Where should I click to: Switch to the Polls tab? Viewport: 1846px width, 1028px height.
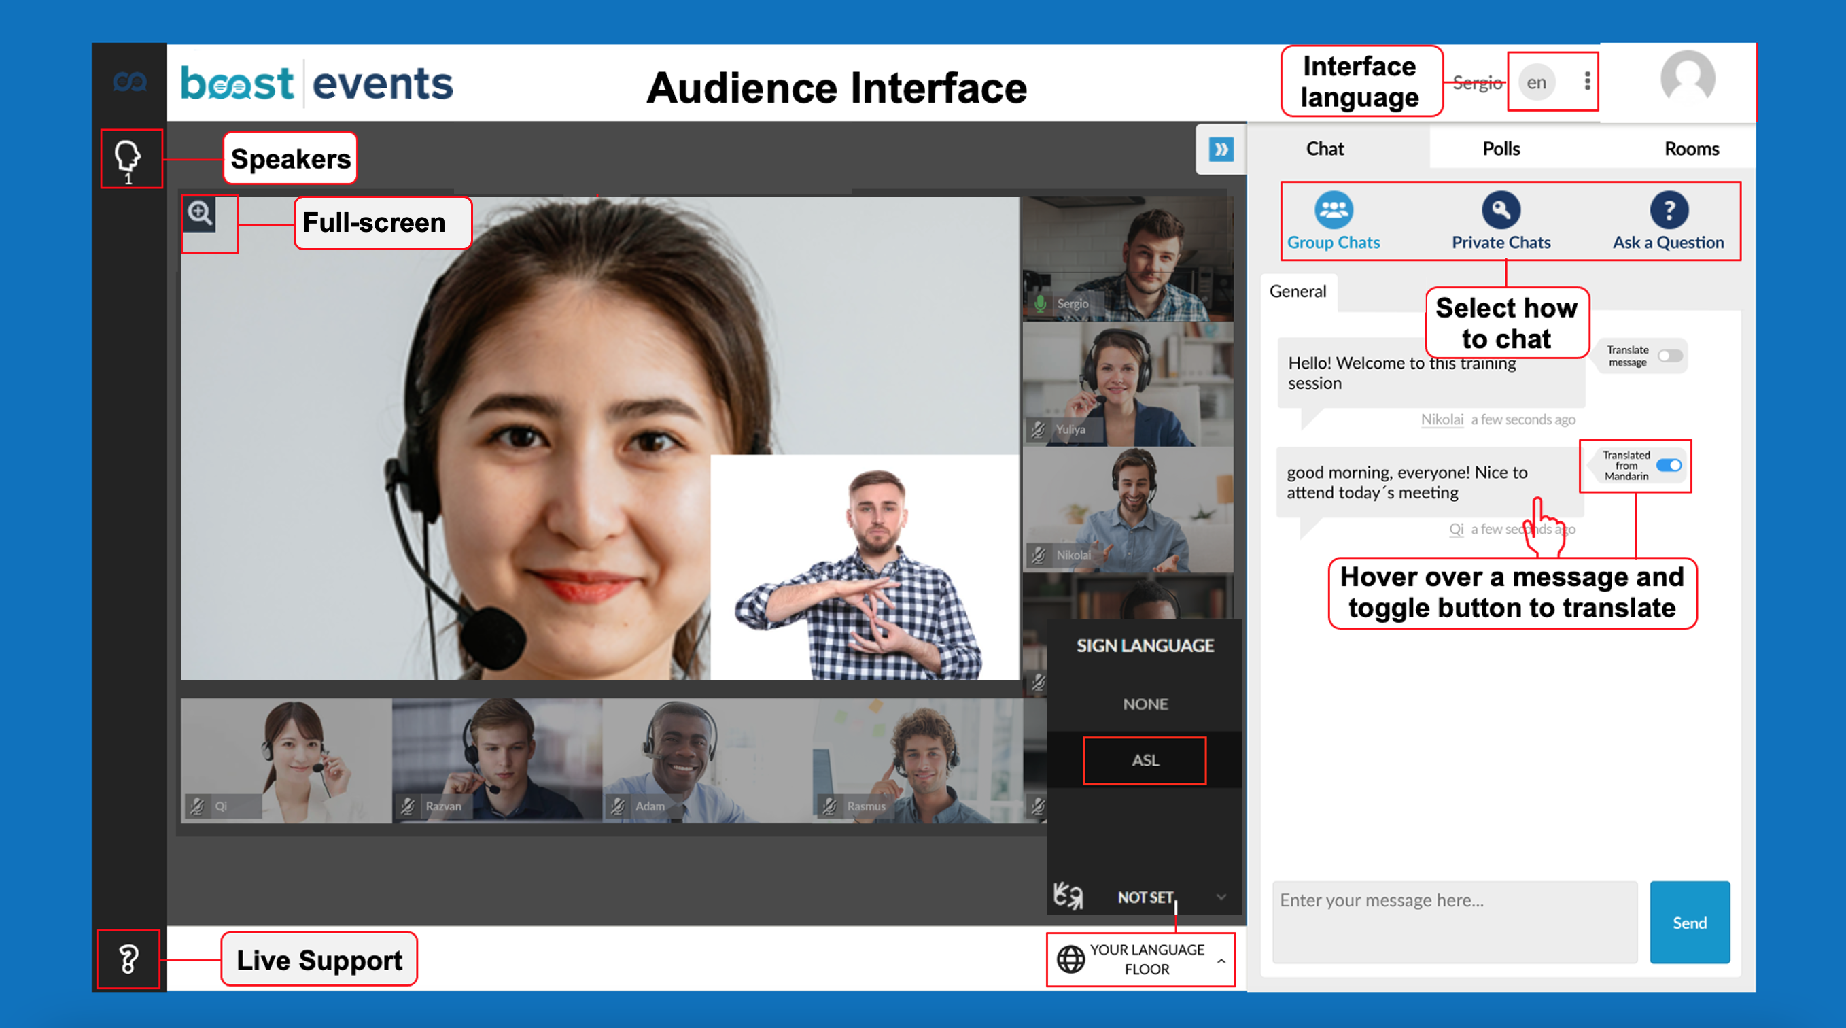(x=1501, y=148)
